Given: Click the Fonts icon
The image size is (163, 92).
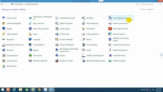Looking at the screenshot, I should click(x=30, y=34).
